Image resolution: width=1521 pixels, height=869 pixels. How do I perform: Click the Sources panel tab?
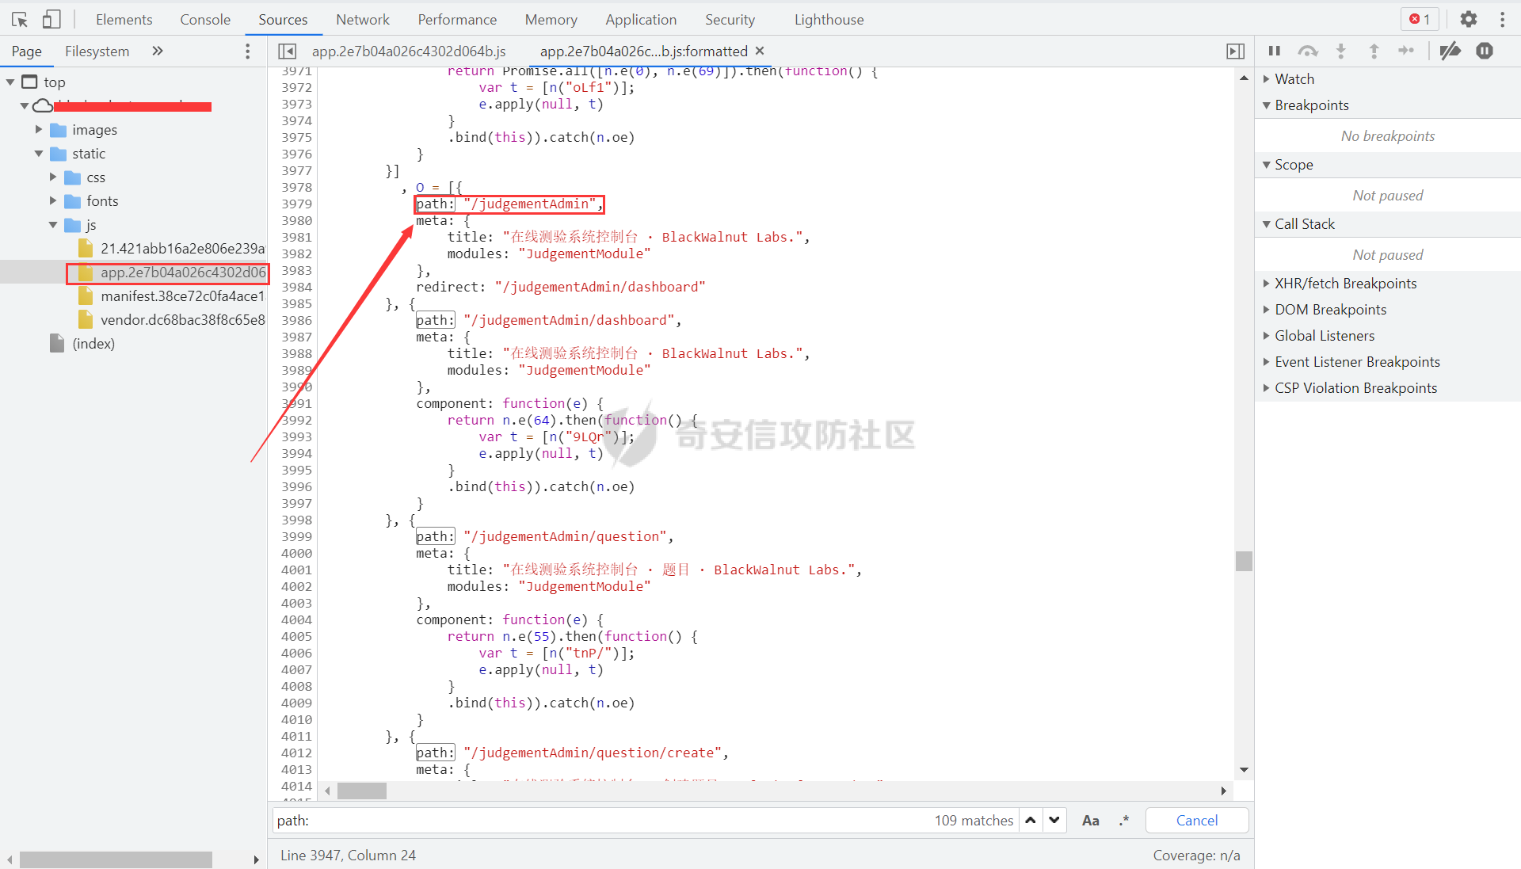click(x=283, y=19)
